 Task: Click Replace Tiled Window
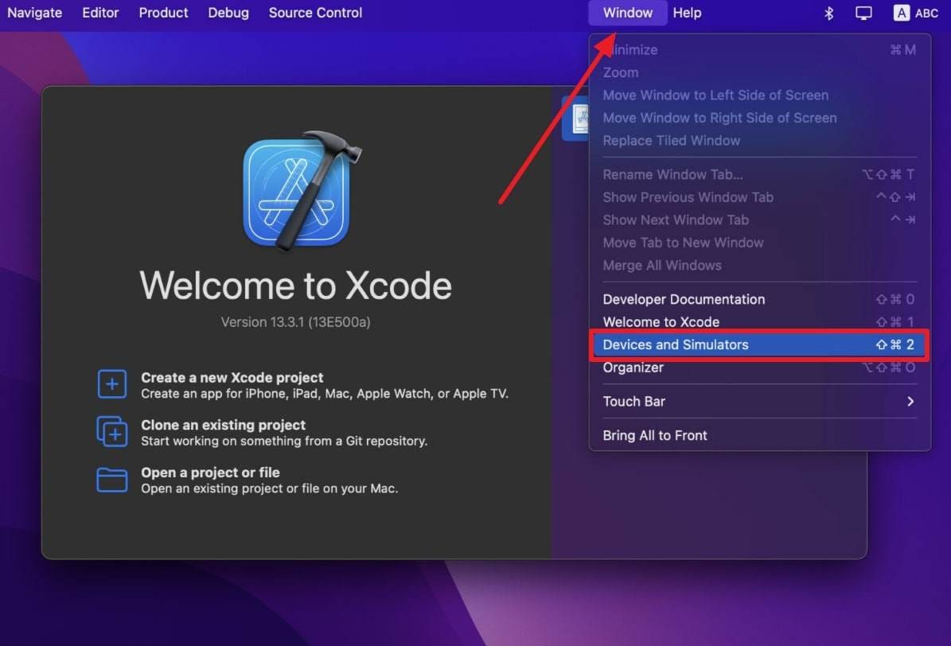[759, 141]
